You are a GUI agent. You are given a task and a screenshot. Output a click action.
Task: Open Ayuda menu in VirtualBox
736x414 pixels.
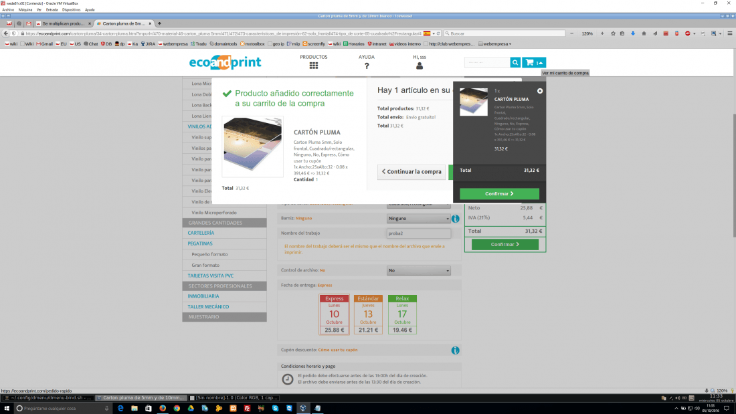pos(90,9)
